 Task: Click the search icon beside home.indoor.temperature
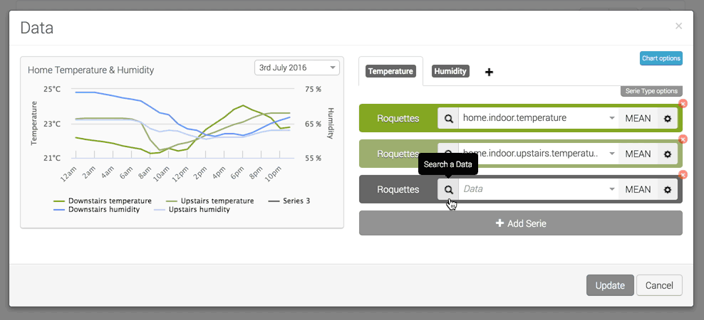pos(448,118)
